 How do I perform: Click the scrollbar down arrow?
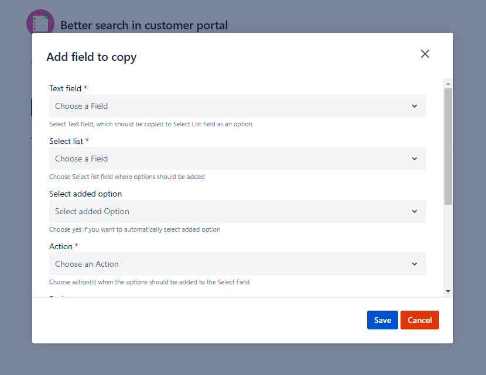coord(448,291)
